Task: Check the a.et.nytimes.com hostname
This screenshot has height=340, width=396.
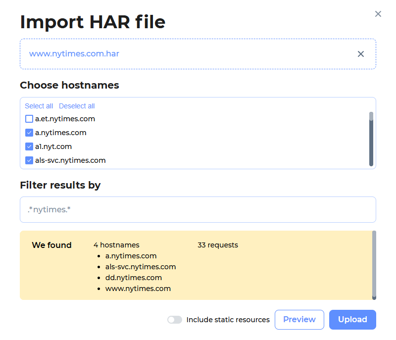Action: point(29,119)
